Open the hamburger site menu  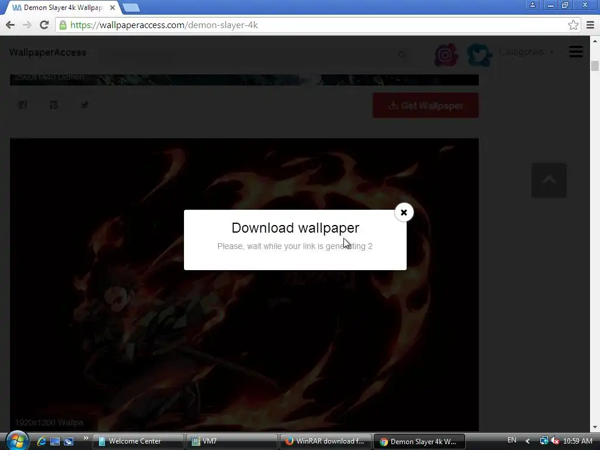point(576,52)
